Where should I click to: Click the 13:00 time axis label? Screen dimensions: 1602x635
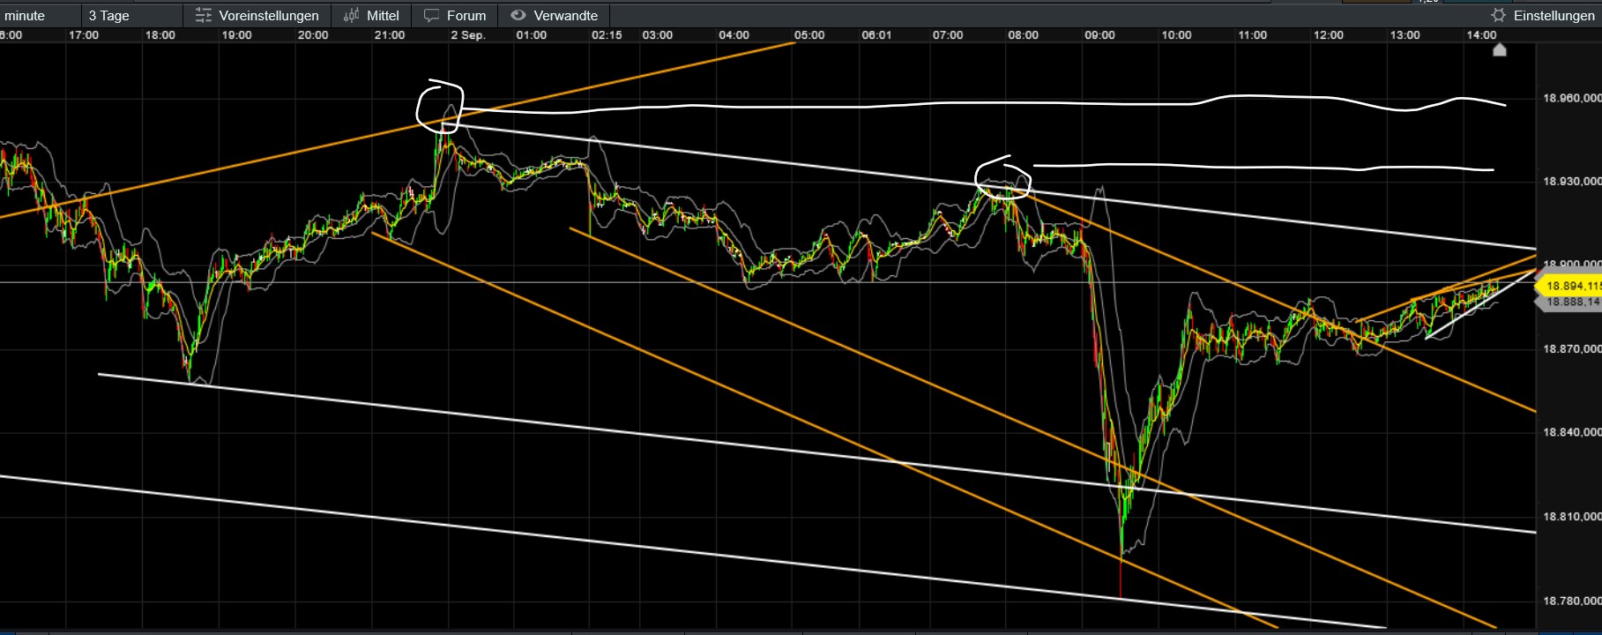point(1405,35)
